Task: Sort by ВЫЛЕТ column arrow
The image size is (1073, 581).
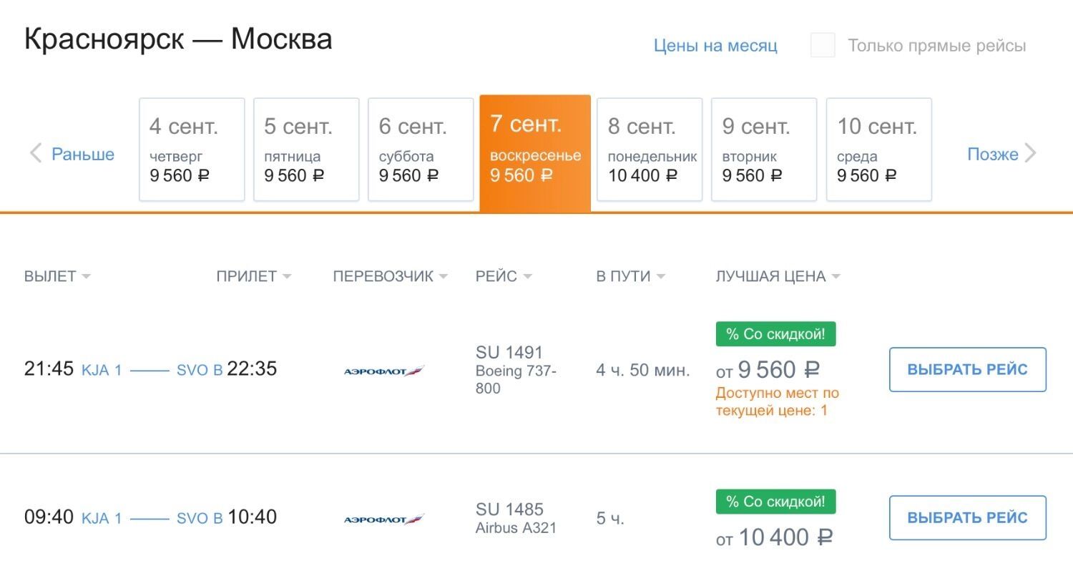Action: (x=86, y=277)
